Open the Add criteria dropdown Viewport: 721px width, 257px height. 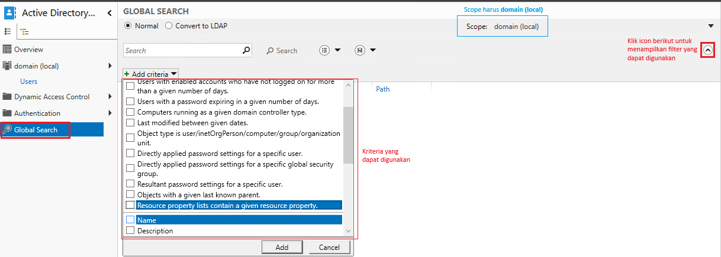(146, 74)
